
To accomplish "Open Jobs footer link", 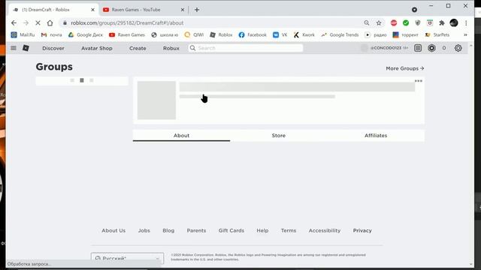I will click(144, 231).
